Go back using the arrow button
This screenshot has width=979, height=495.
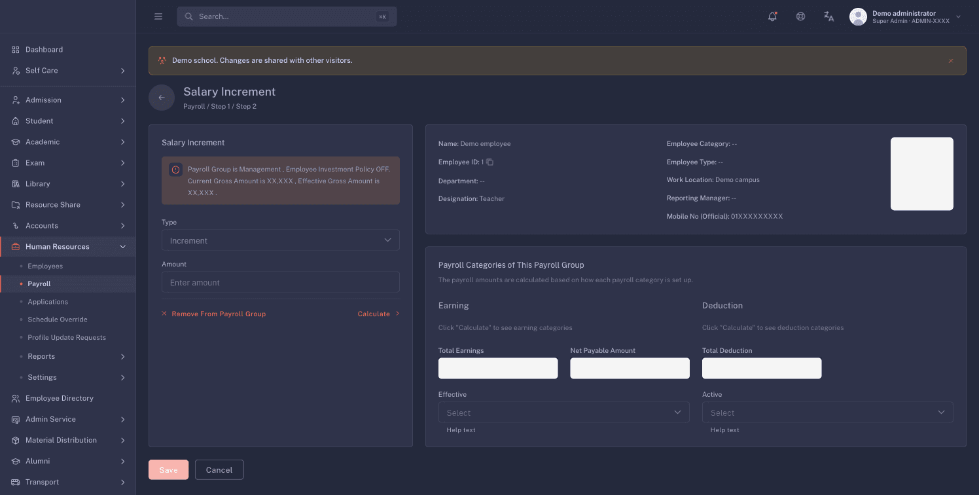[162, 98]
